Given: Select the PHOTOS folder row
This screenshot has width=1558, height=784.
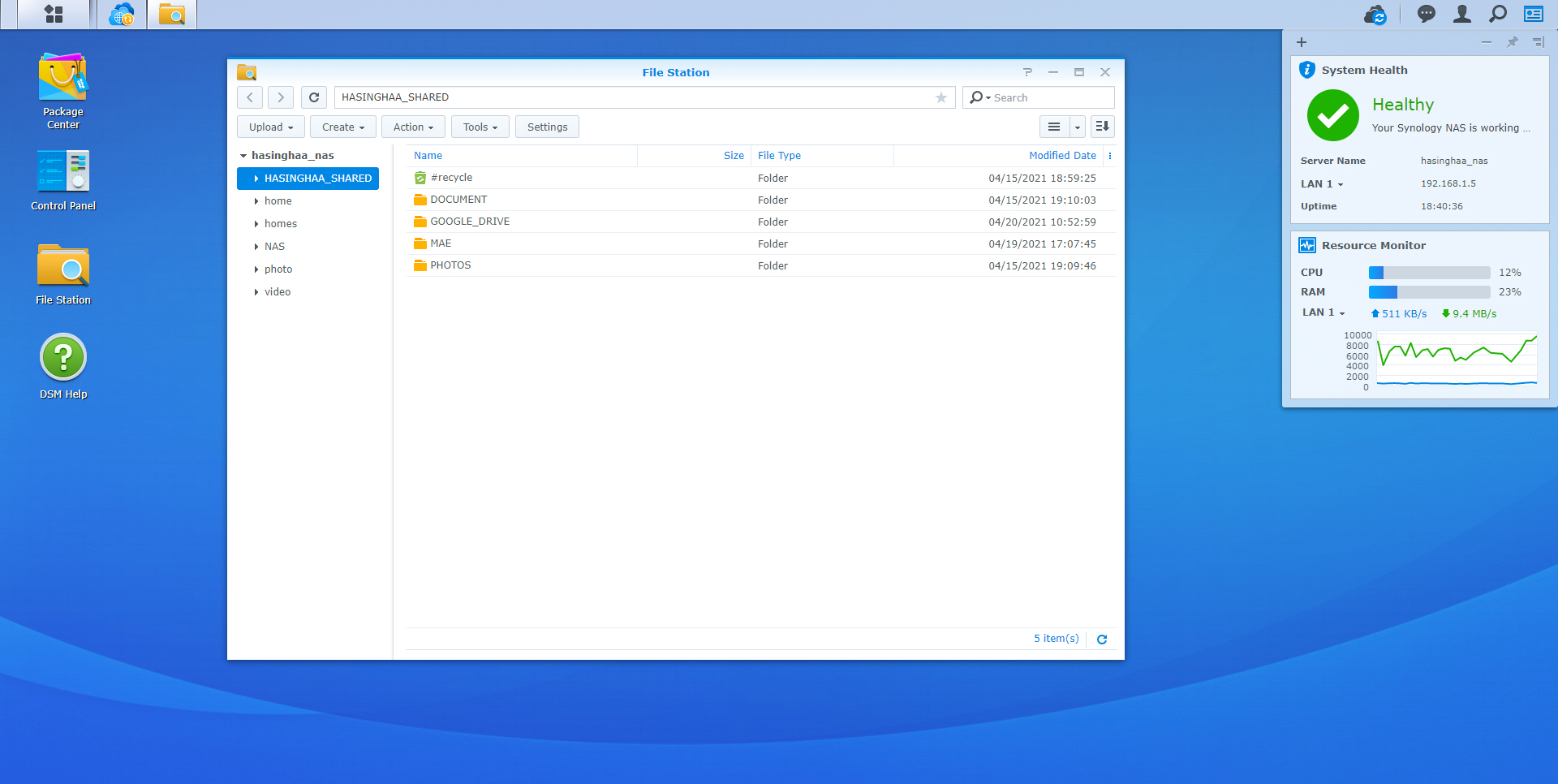Looking at the screenshot, I should (x=761, y=265).
